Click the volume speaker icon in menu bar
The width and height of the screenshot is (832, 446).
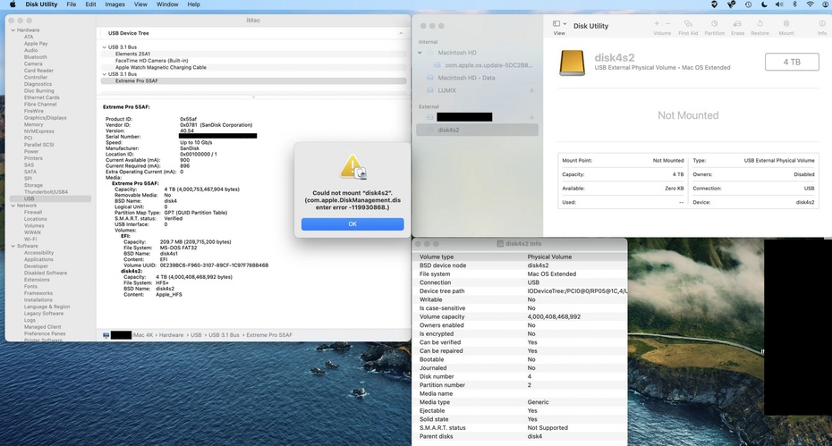(x=779, y=4)
